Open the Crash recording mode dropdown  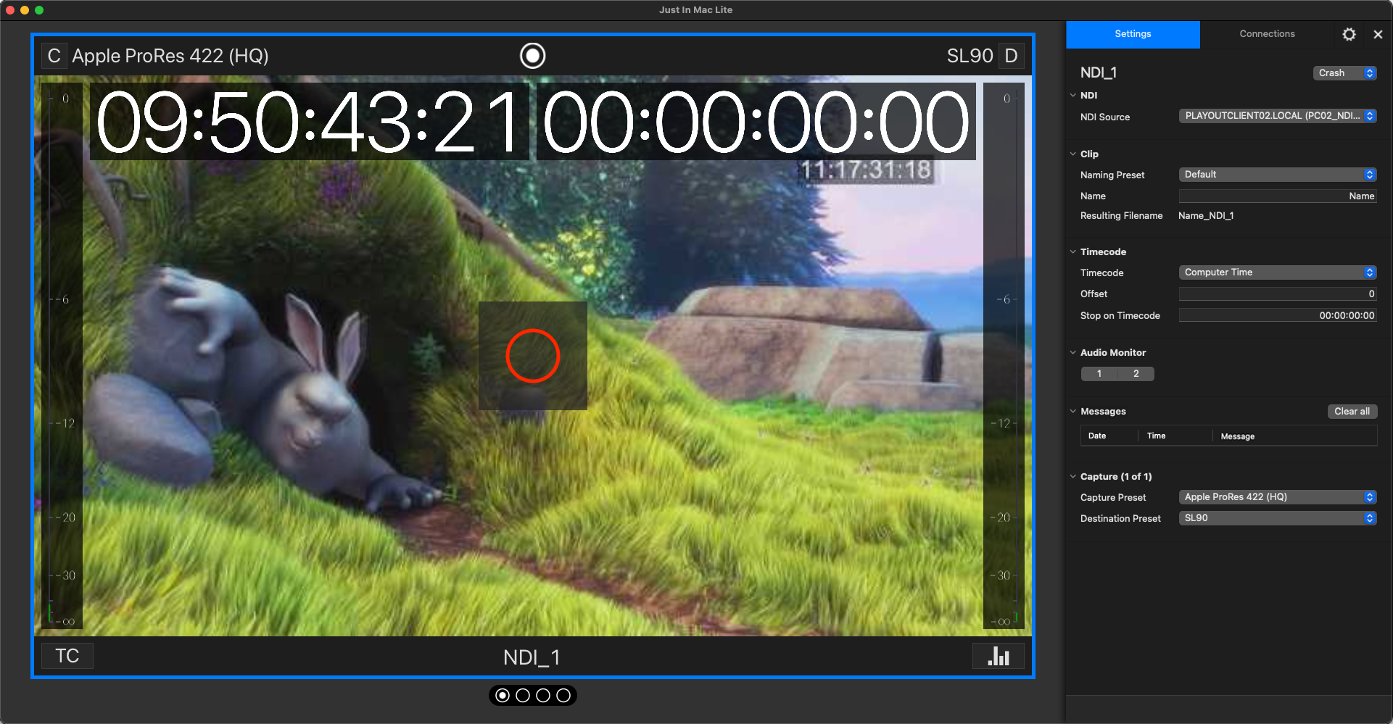[x=1344, y=73]
